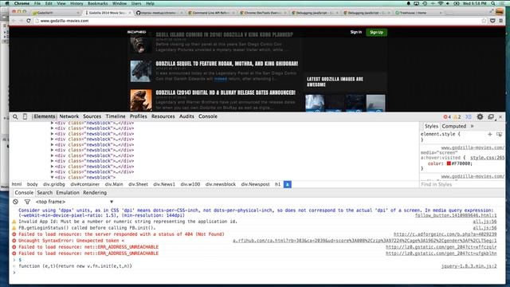Viewport: 510px width, 287px height.
Task: Toggle the console drawer icon beside the gear
Action: 469,117
